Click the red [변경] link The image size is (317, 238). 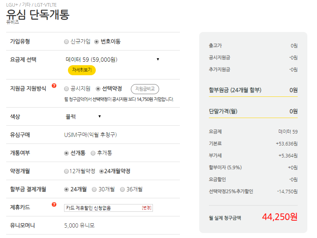147,208
